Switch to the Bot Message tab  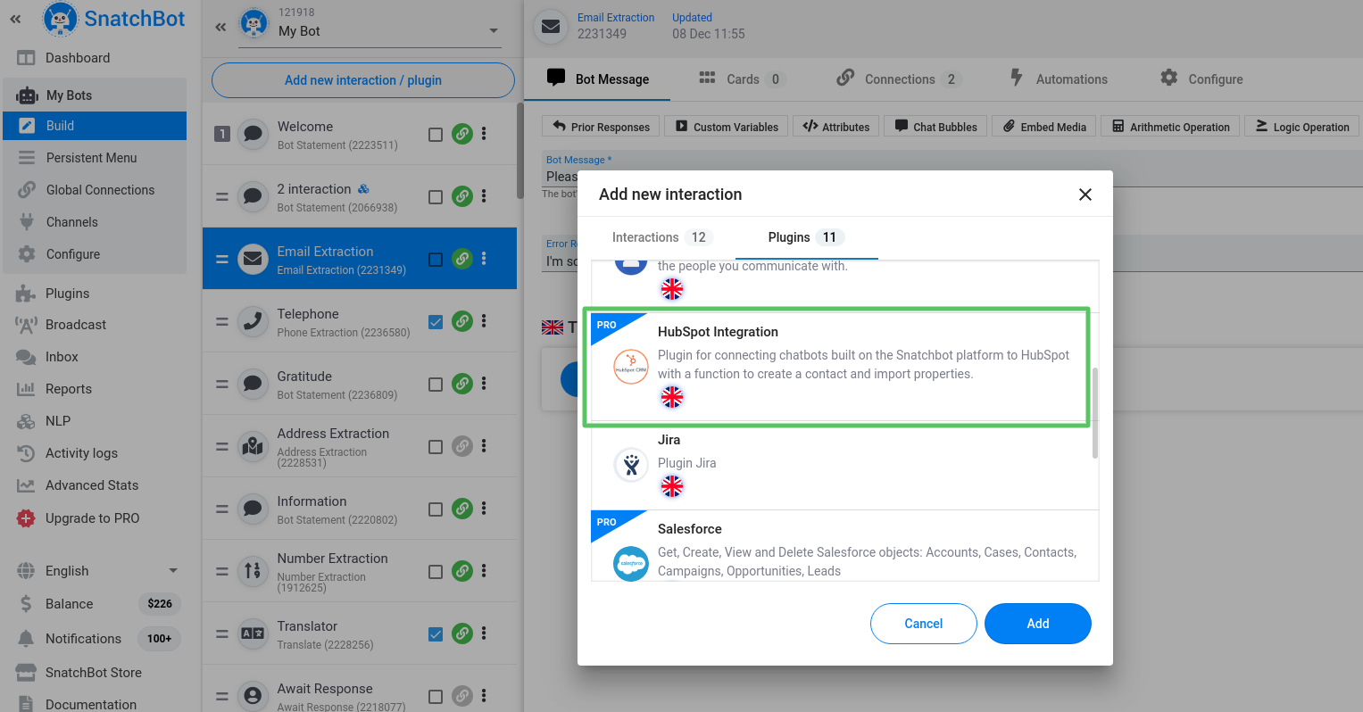click(598, 79)
